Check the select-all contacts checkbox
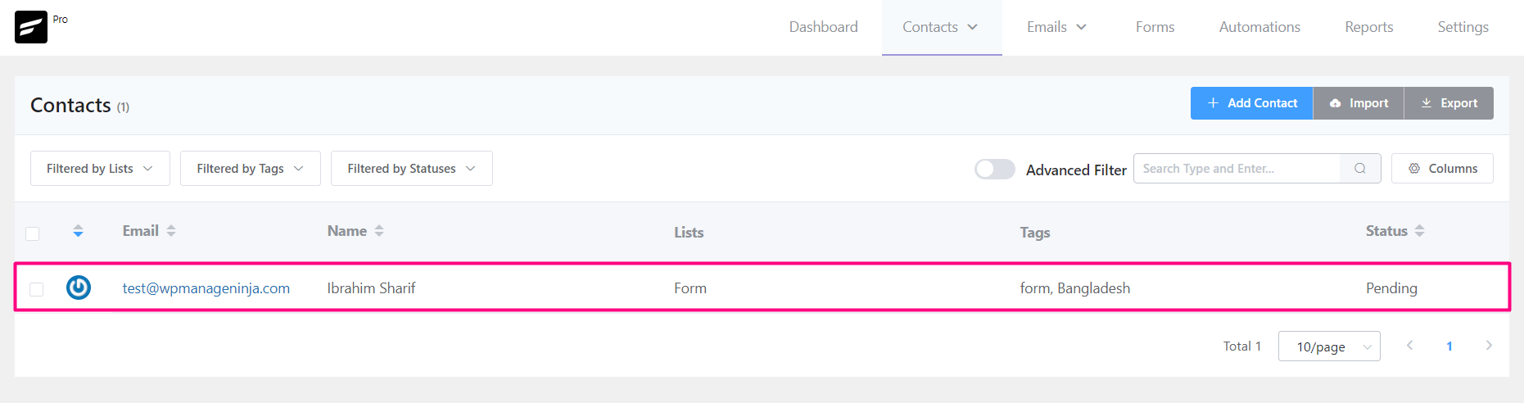The image size is (1524, 403). click(33, 233)
